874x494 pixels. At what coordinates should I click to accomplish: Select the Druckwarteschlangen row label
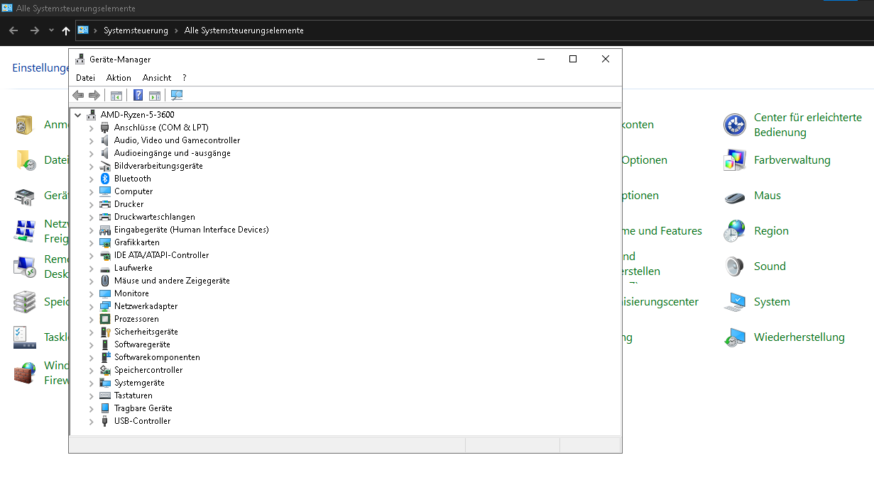click(154, 217)
